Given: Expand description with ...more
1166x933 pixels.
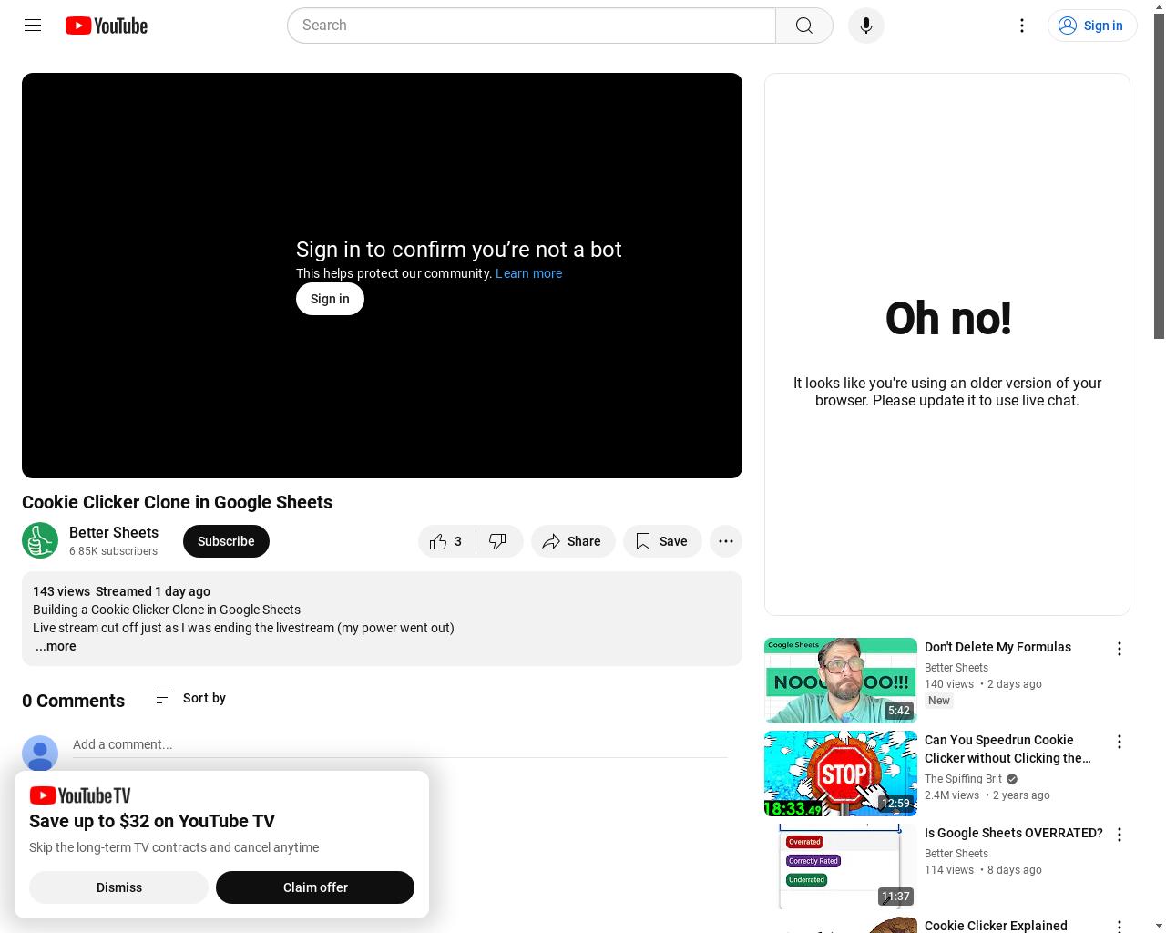Looking at the screenshot, I should click(x=56, y=646).
